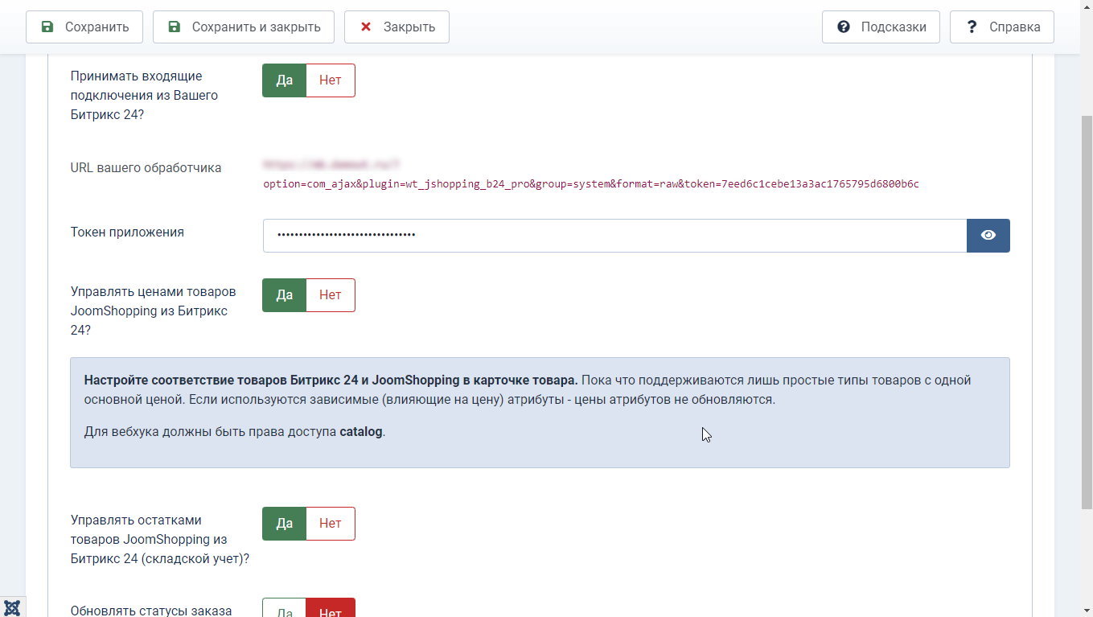Select Да for updating order statuses
Screen dimensions: 1093x617
(284, 610)
